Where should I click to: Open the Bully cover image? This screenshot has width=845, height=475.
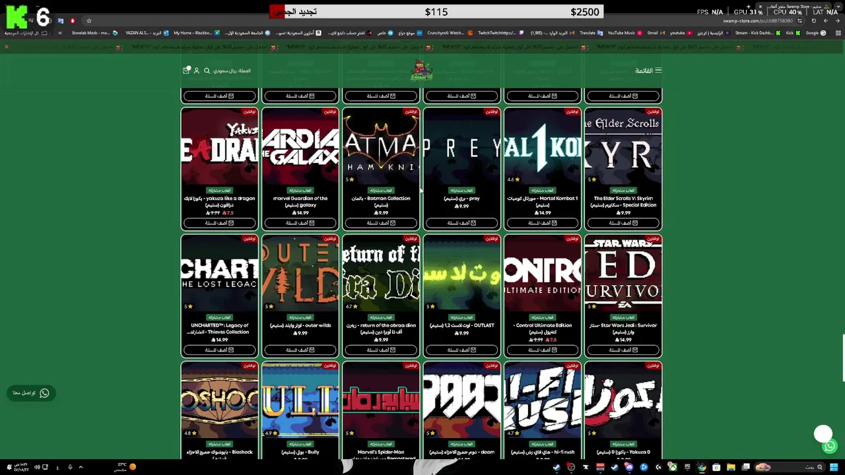click(300, 400)
